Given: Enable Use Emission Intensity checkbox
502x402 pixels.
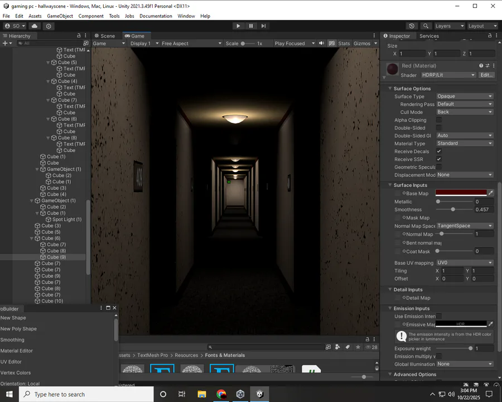Looking at the screenshot, I should (x=439, y=316).
